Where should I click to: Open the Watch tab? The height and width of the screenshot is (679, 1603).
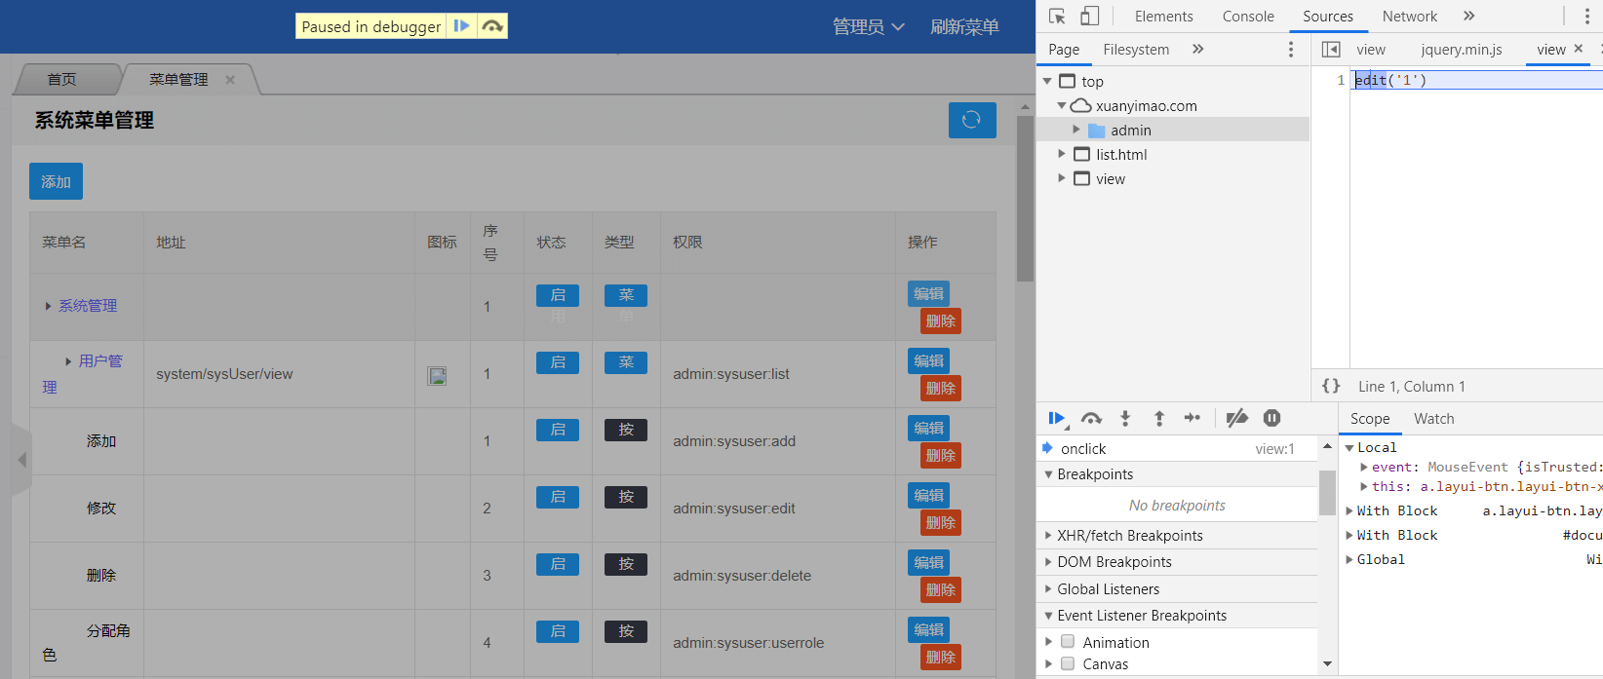1433,419
